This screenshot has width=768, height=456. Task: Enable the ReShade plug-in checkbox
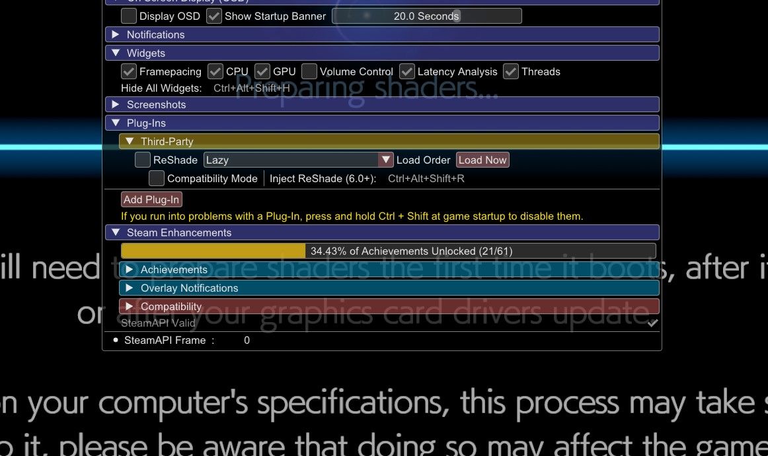click(143, 160)
